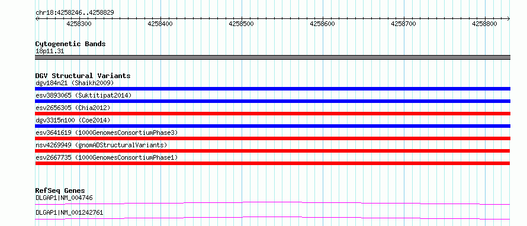Open the nsv4269949 (gnomADStructuralVariants) label
The height and width of the screenshot is (226, 527).
101,145
